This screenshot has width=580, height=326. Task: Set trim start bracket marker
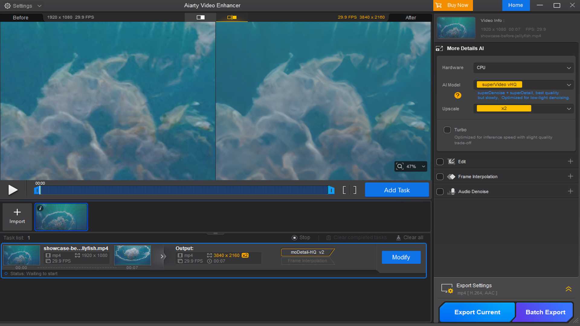pos(344,190)
